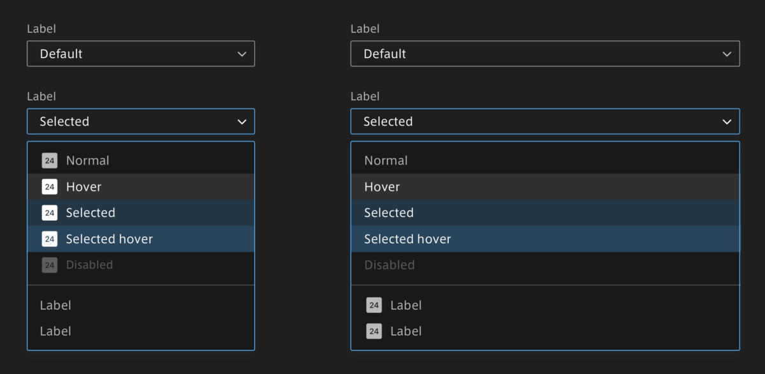Image resolution: width=765 pixels, height=374 pixels.
Task: Click the 24 icon beside Selected hover
Action: point(50,239)
